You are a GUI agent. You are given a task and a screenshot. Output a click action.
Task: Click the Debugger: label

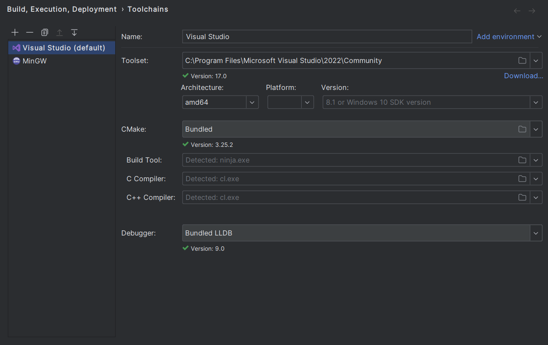138,233
